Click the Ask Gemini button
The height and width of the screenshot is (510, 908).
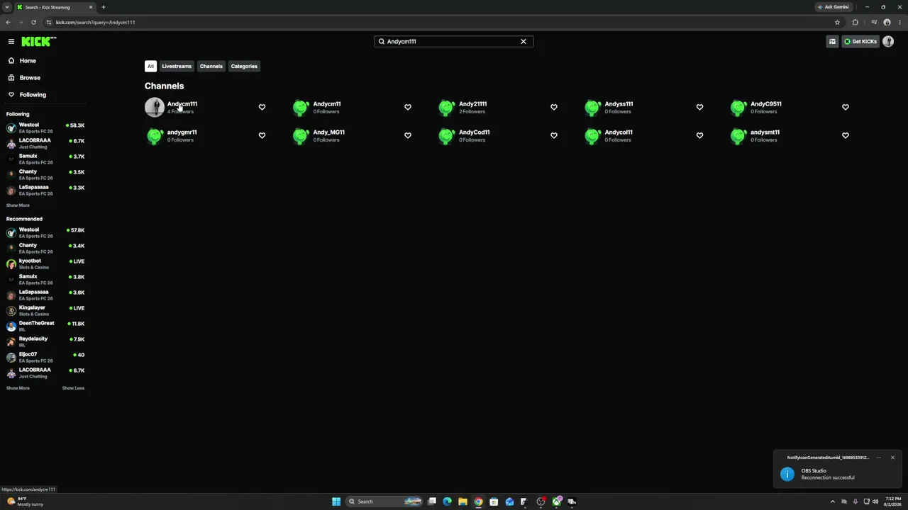(833, 7)
